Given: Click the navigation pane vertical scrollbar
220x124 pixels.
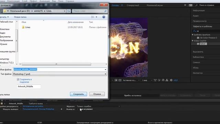Looking at the screenshot, I should pos(16,41).
